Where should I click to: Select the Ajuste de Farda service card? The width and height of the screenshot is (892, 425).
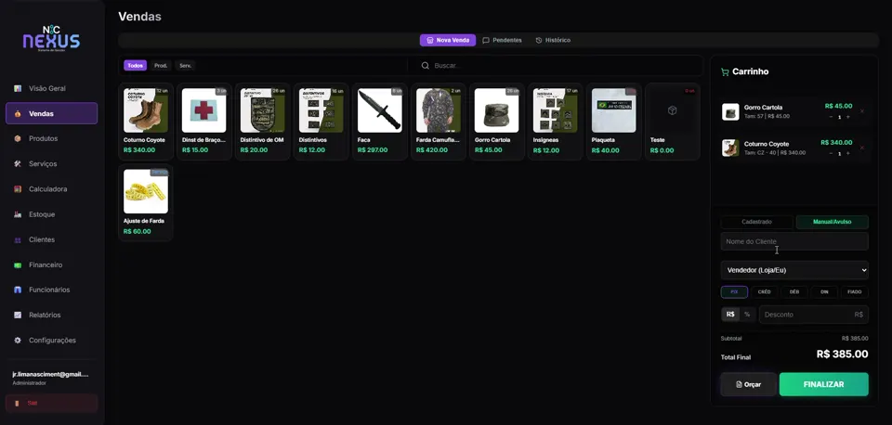[x=146, y=202]
